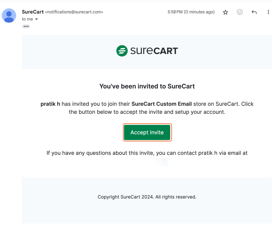The width and height of the screenshot is (277, 226).
Task: Click the SureCart wordmark in the header
Action: (x=154, y=51)
